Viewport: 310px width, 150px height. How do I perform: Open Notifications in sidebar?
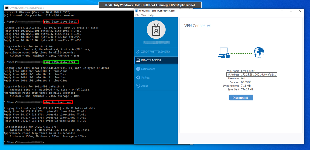coord(156,69)
